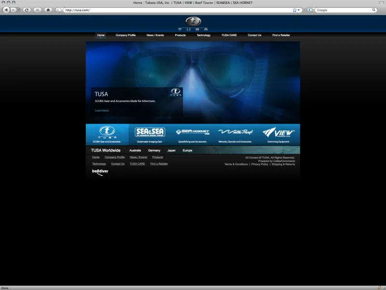
Task: Click the footer Find a Retailer link
Action: [x=159, y=164]
